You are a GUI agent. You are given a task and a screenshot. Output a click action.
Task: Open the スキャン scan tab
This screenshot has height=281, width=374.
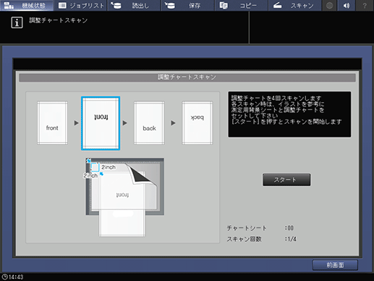pos(294,5)
